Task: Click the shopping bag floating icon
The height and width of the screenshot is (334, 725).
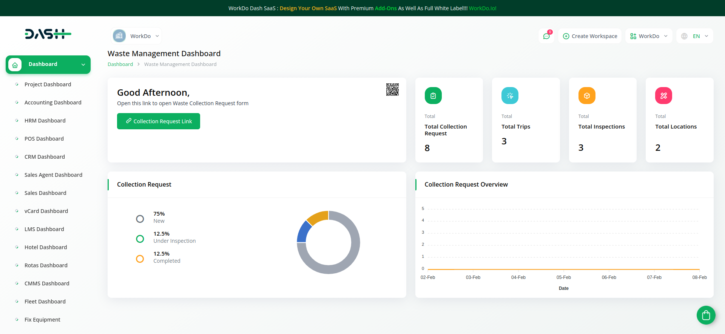Action: (706, 315)
